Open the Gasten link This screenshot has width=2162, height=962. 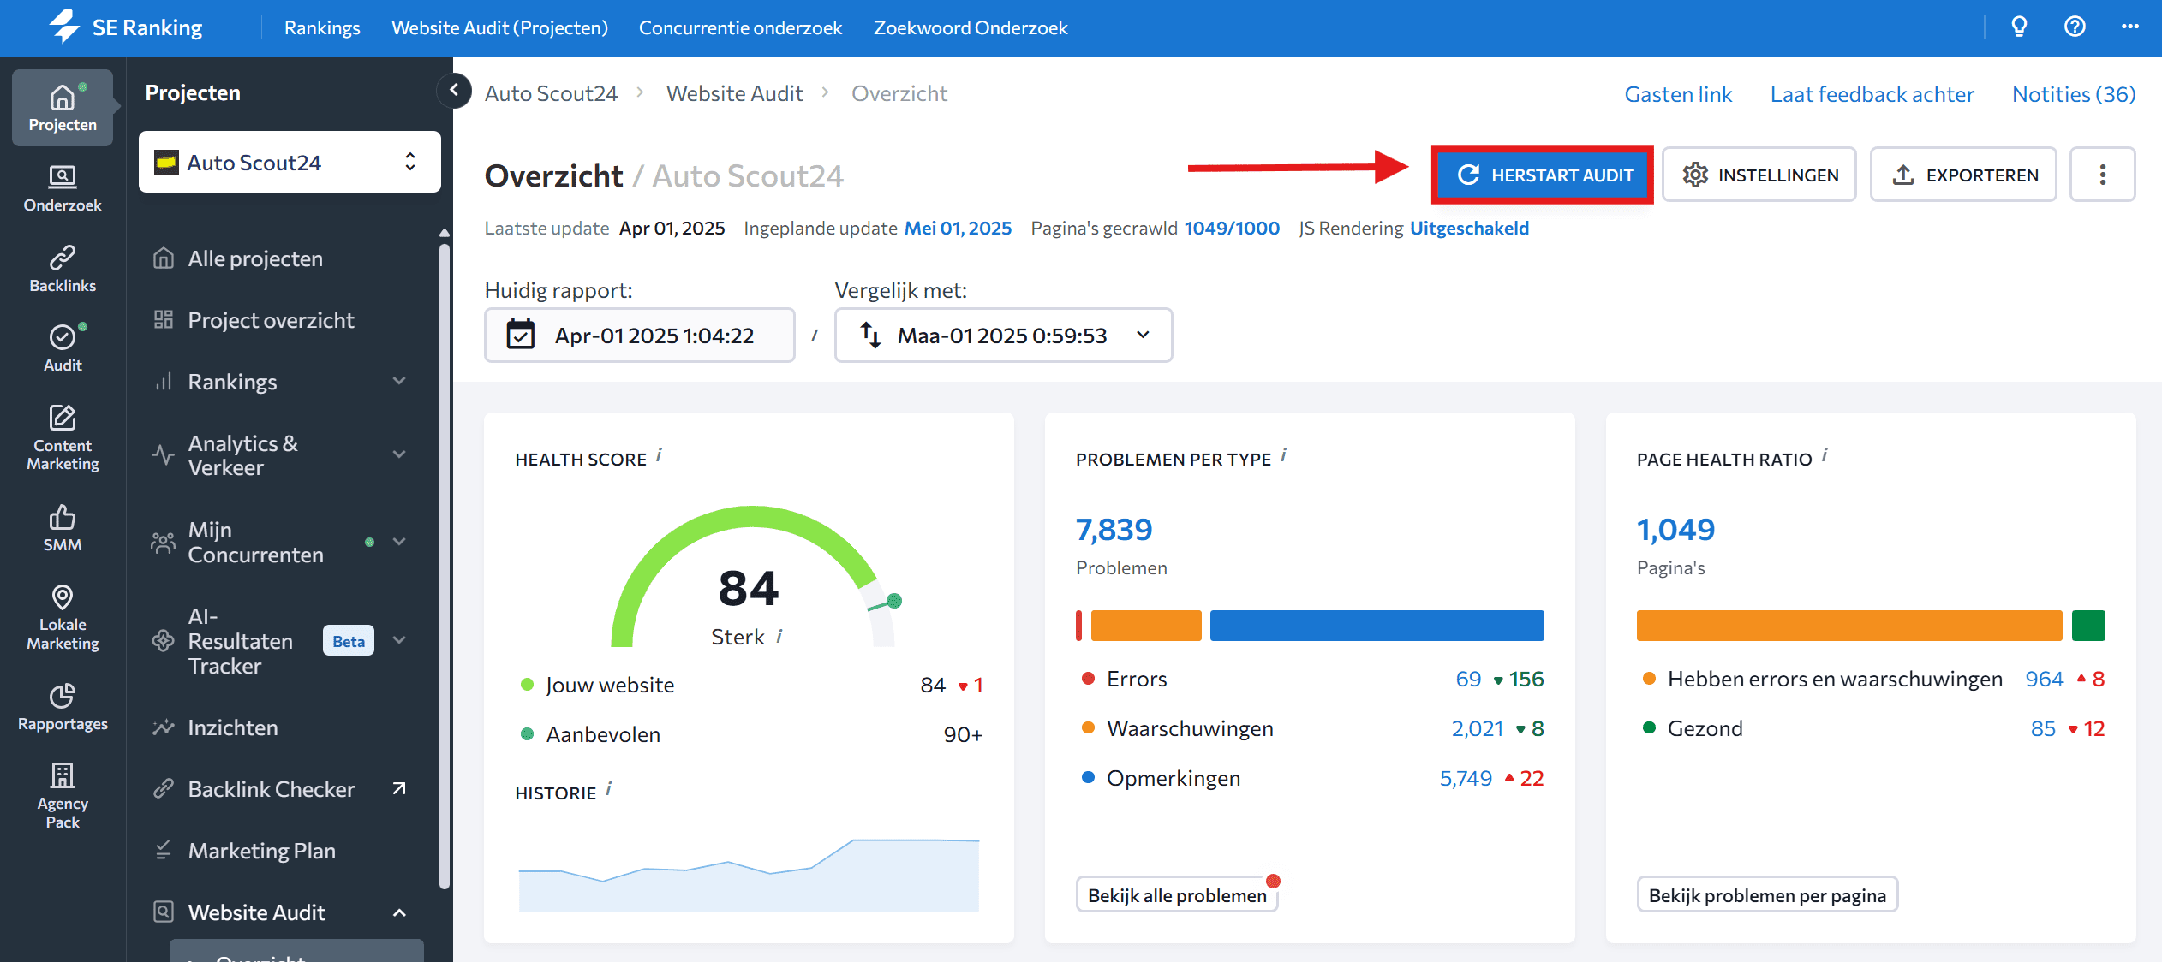click(1678, 94)
